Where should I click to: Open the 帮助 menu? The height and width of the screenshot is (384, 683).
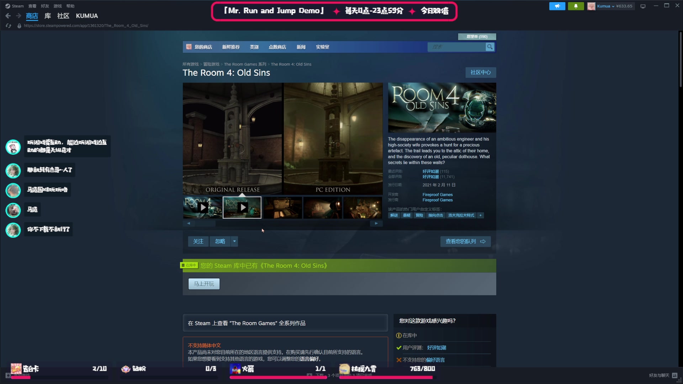(x=70, y=6)
